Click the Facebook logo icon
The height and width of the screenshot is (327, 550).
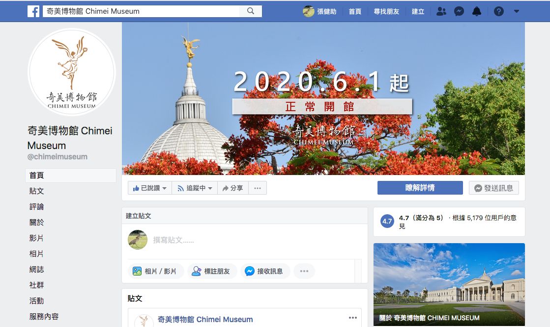pyautogui.click(x=33, y=11)
